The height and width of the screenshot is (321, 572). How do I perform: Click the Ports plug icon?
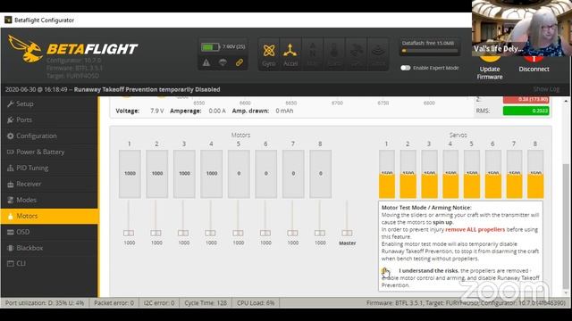click(10, 119)
